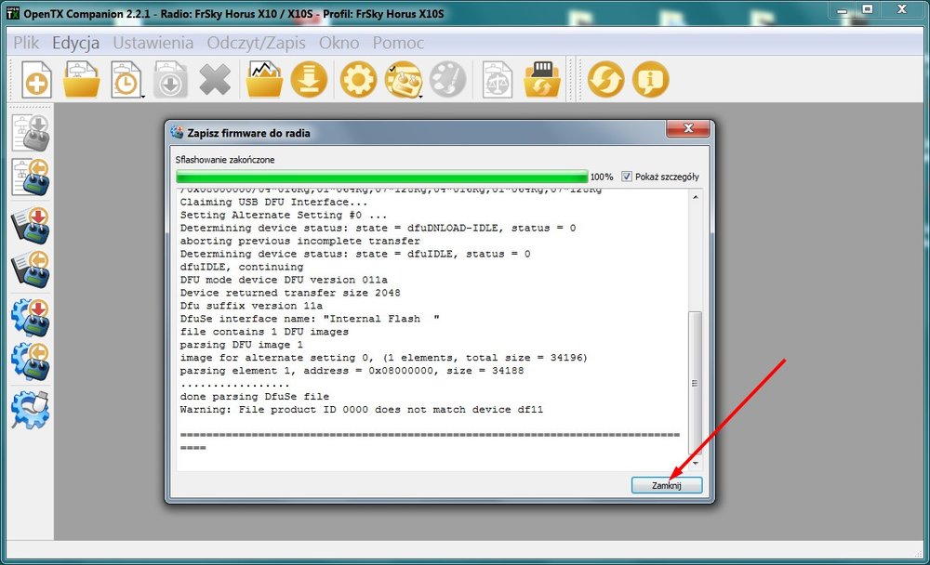The width and height of the screenshot is (930, 565).
Task: Click the log scrollbar thumb
Action: point(695,383)
